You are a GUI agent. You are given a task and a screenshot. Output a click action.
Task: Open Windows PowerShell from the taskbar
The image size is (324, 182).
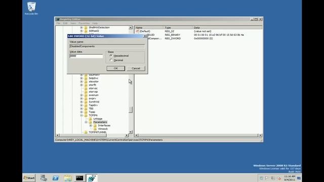tap(56, 178)
